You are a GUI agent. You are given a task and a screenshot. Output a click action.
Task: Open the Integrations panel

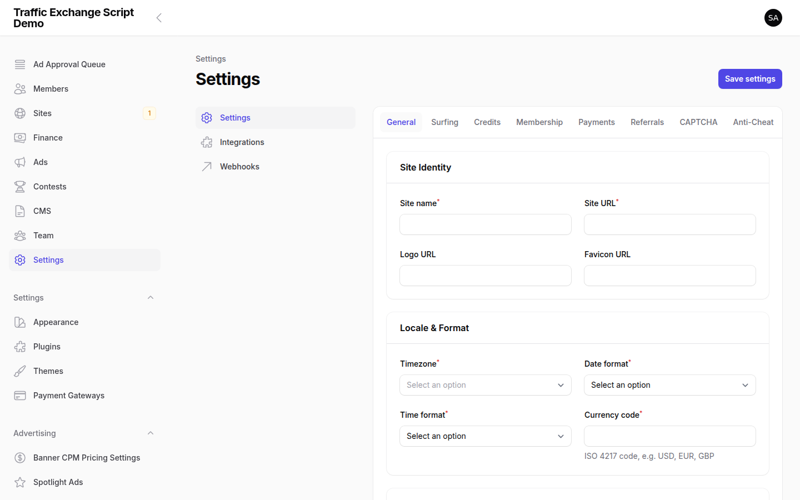click(242, 142)
